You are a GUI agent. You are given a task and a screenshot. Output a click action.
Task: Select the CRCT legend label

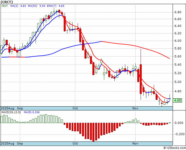click(x=5, y=6)
